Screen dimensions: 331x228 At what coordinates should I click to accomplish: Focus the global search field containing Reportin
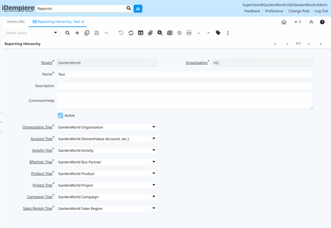click(x=80, y=9)
